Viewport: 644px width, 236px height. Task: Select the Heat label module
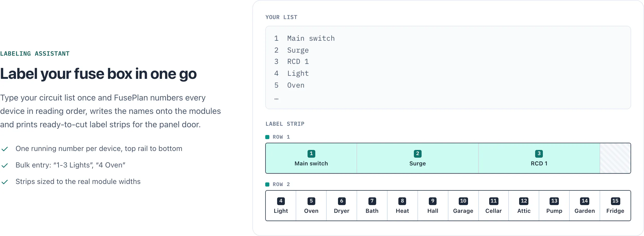(403, 206)
